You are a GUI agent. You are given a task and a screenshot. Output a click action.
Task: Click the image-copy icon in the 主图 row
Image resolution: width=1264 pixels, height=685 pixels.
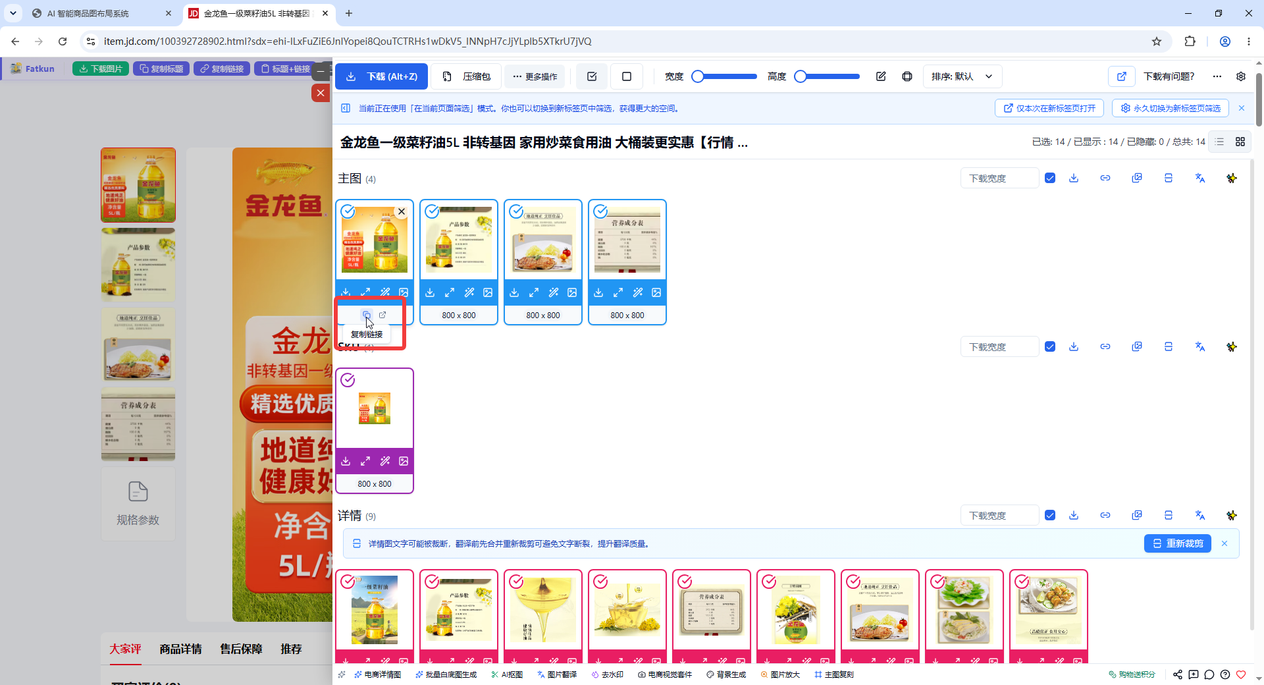[x=1137, y=178]
